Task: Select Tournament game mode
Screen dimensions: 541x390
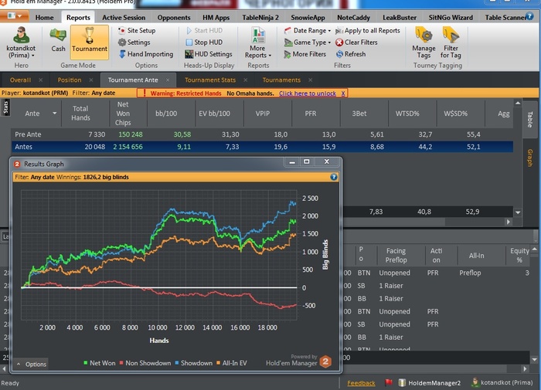Action: (x=90, y=41)
